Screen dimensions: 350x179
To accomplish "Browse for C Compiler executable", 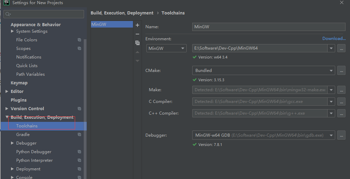I will pyautogui.click(x=341, y=102).
